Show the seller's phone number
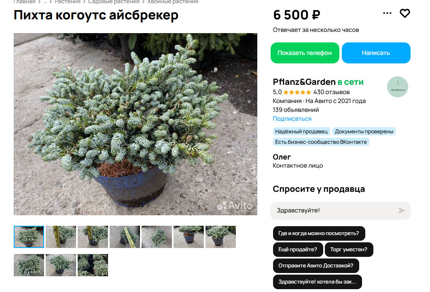This screenshot has height=292, width=430. point(305,53)
